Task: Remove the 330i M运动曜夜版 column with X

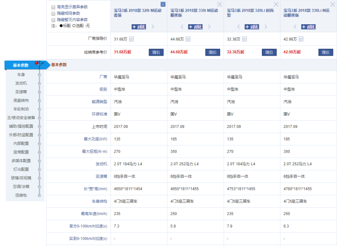Action: click(x=219, y=4)
